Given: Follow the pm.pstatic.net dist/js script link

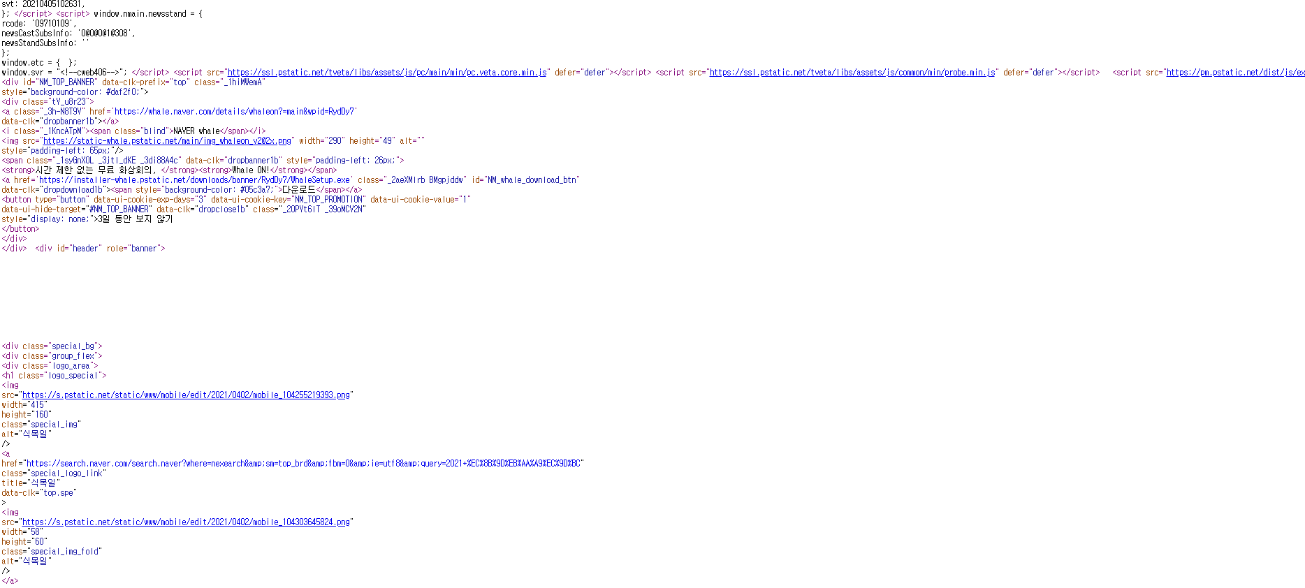Looking at the screenshot, I should pyautogui.click(x=1235, y=73).
